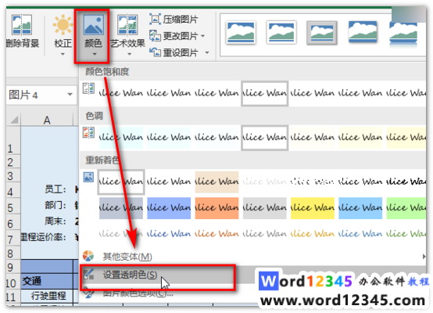The width and height of the screenshot is (433, 313).
Task: Open Artistic Effects (艺术效果) icon
Action: click(x=127, y=25)
